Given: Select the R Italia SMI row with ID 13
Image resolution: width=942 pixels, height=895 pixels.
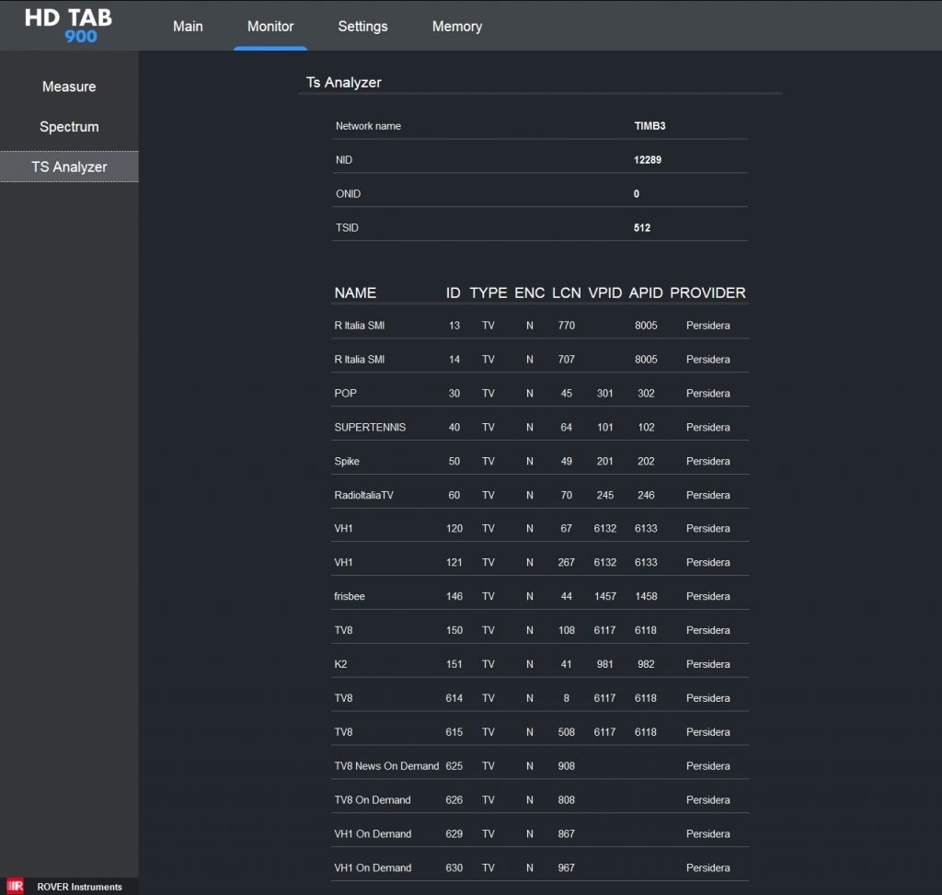Looking at the screenshot, I should tap(539, 326).
